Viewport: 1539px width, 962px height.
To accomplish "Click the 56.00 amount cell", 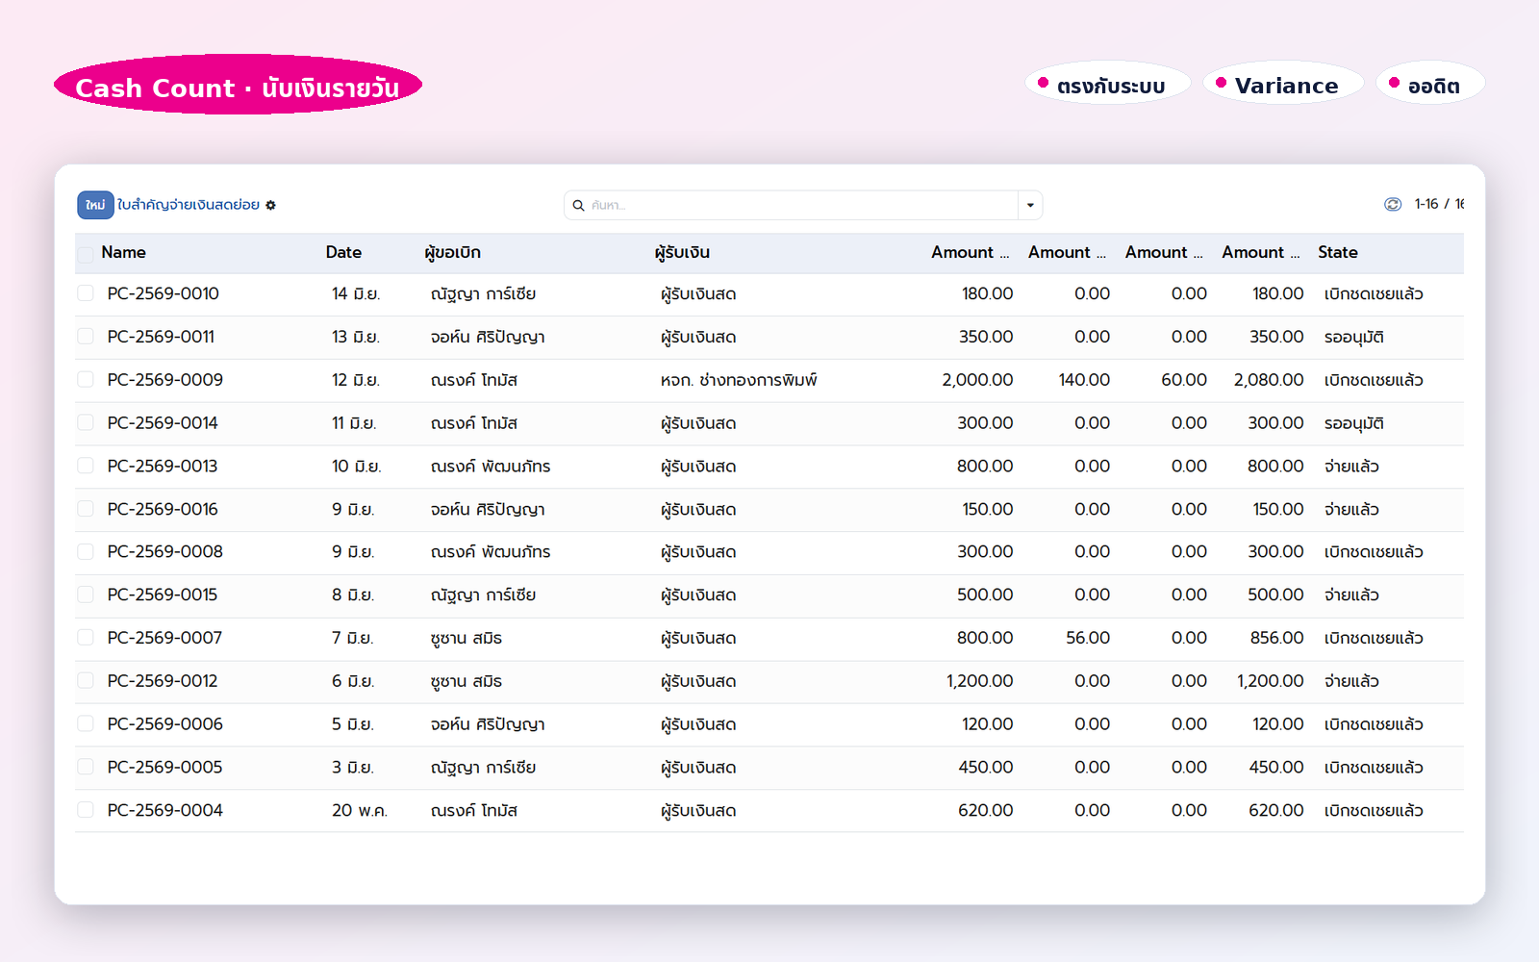I will (x=1088, y=638).
